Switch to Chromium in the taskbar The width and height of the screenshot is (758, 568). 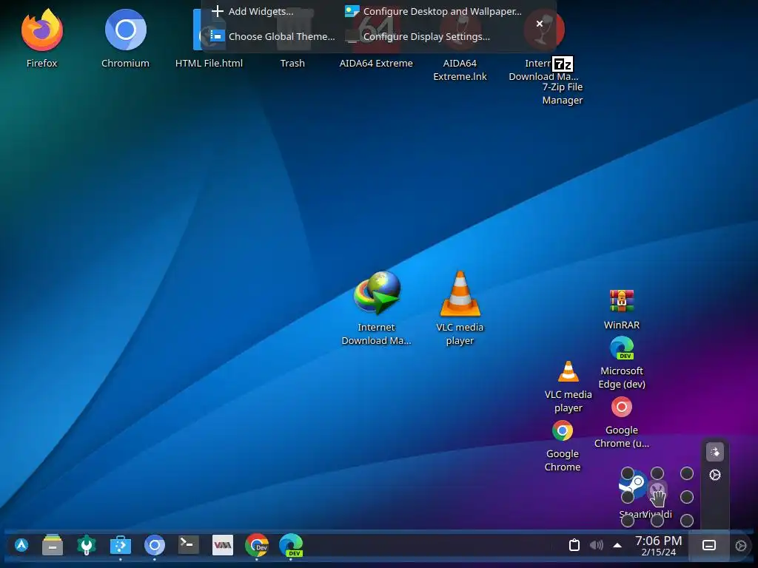[x=155, y=545]
